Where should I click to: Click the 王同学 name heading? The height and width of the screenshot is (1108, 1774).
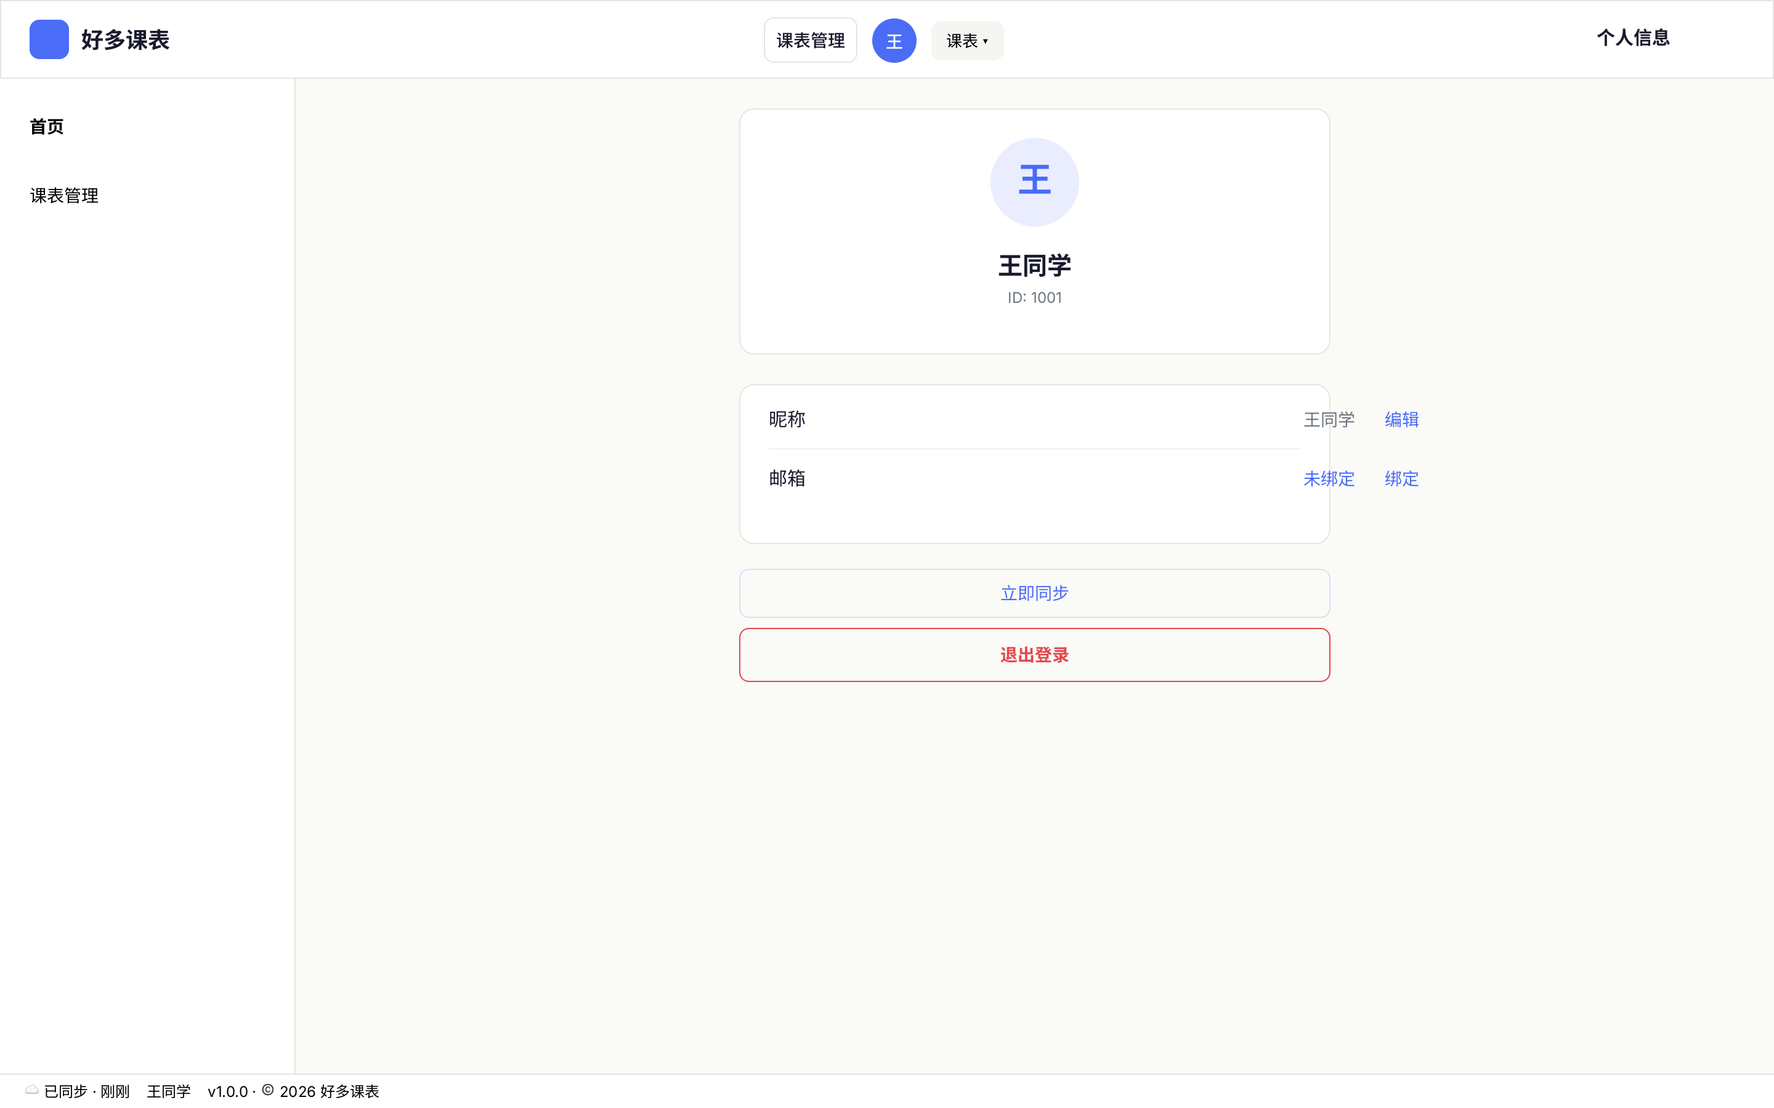pyautogui.click(x=1034, y=265)
